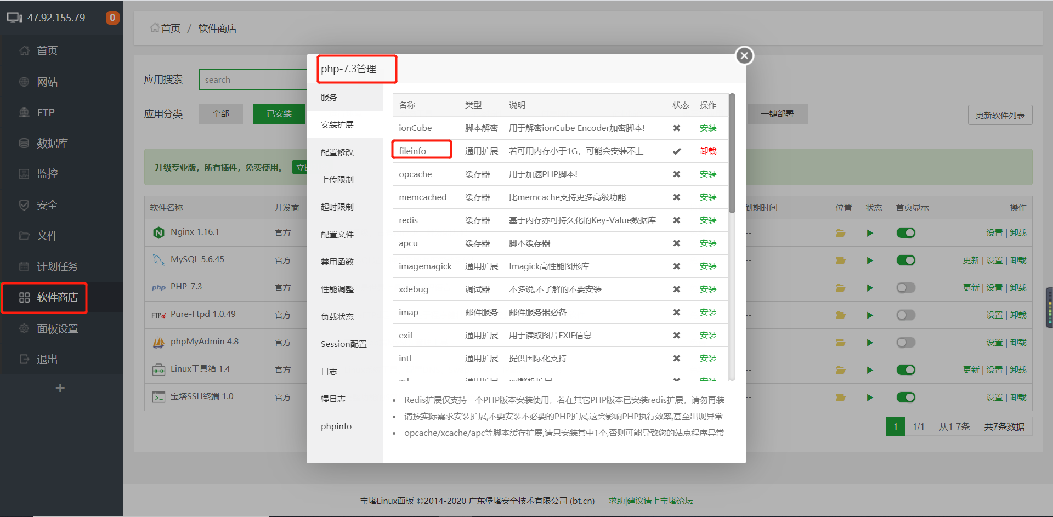The height and width of the screenshot is (517, 1053).
Task: Open the FTP section in the sidebar
Action: click(44, 112)
